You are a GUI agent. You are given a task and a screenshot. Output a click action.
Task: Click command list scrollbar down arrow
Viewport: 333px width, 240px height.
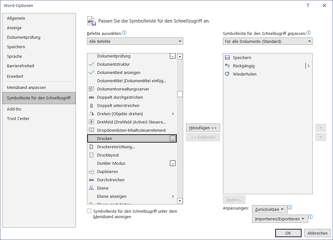coord(180,201)
